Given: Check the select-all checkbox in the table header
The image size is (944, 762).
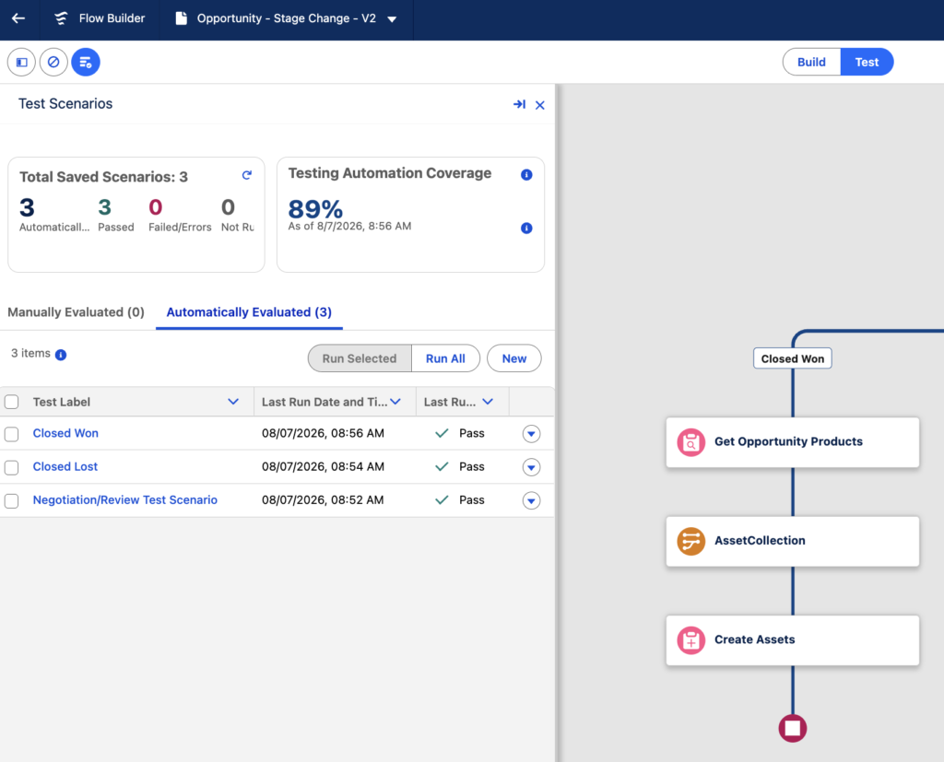Looking at the screenshot, I should click(x=11, y=402).
